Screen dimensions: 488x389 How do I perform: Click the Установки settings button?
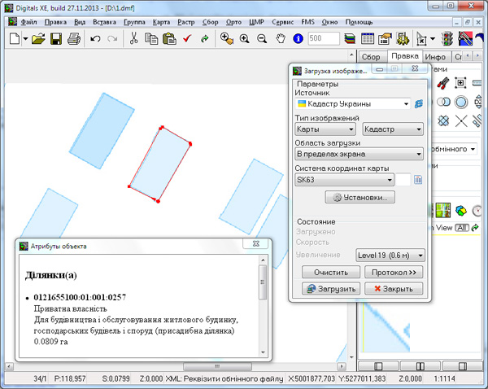359,198
